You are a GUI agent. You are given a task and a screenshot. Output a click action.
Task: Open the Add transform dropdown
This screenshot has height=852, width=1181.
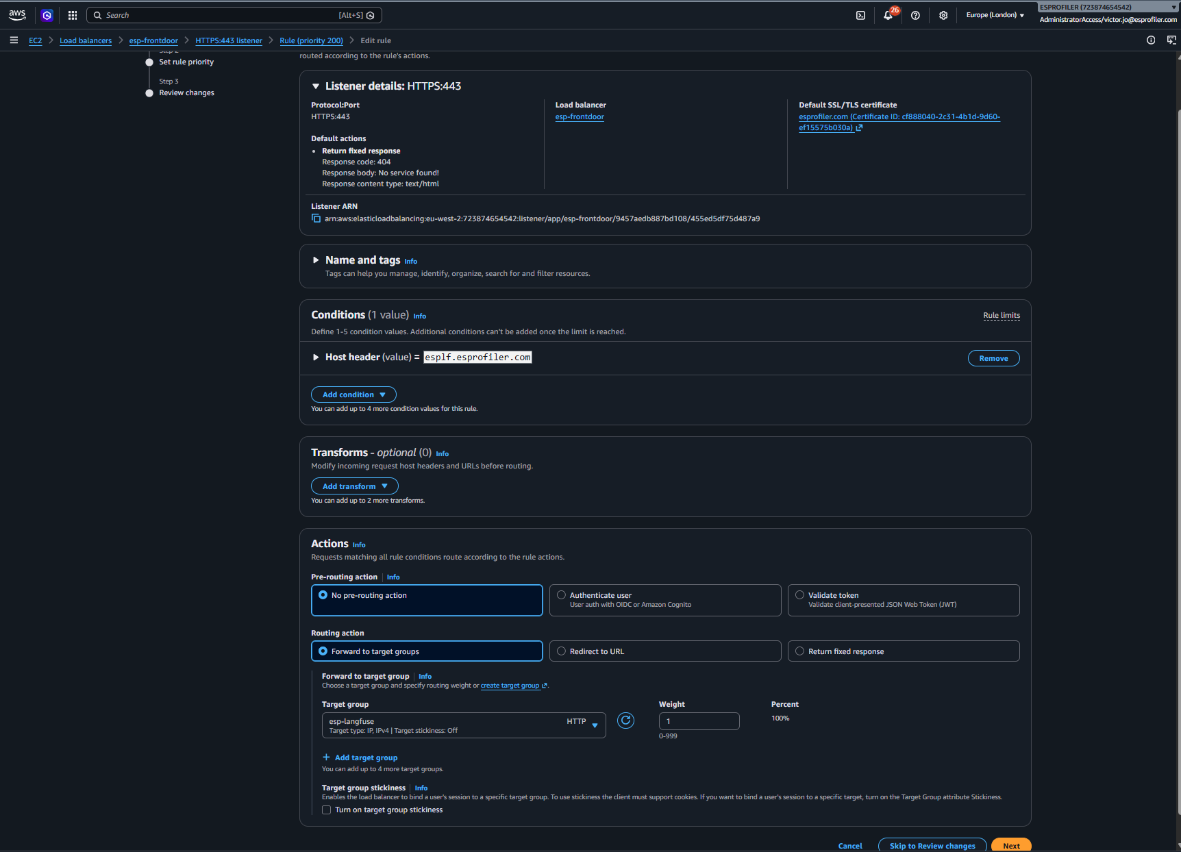click(355, 486)
